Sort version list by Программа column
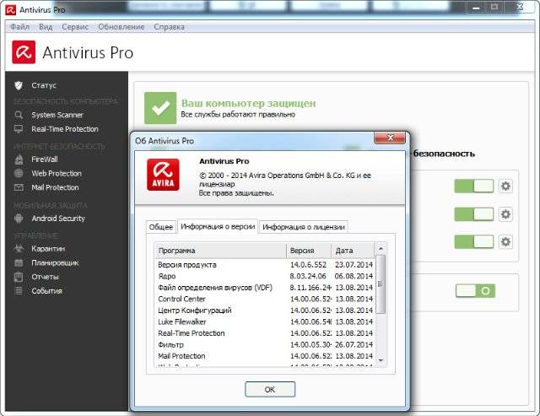Screen dimensions: 540x416 [x=221, y=251]
